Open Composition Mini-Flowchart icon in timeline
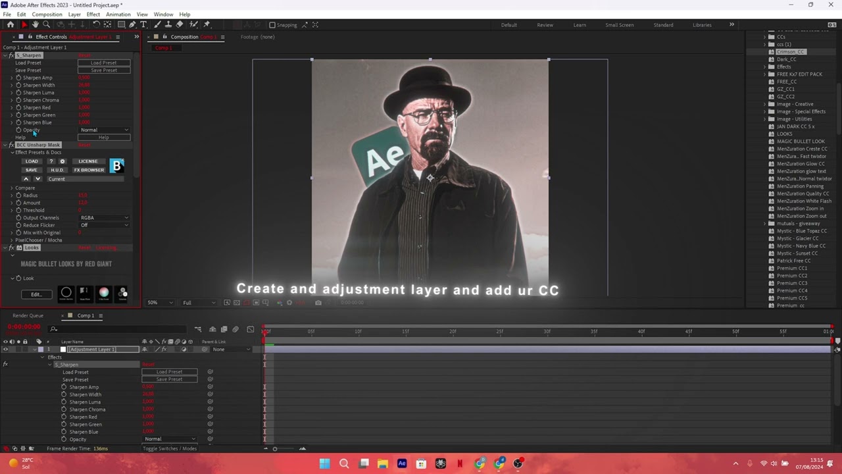The height and width of the screenshot is (474, 842). tap(197, 329)
